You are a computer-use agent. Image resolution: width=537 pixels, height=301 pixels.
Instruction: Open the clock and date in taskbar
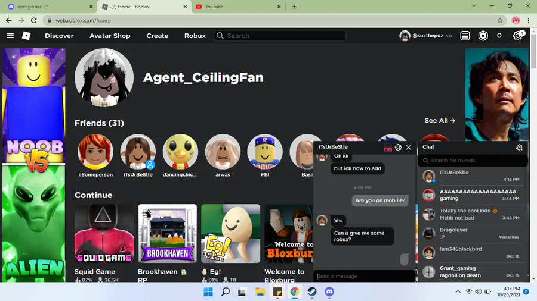pos(508,291)
